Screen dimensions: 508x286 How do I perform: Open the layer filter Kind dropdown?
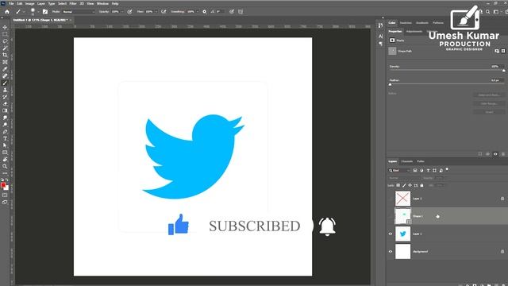[x=399, y=170]
